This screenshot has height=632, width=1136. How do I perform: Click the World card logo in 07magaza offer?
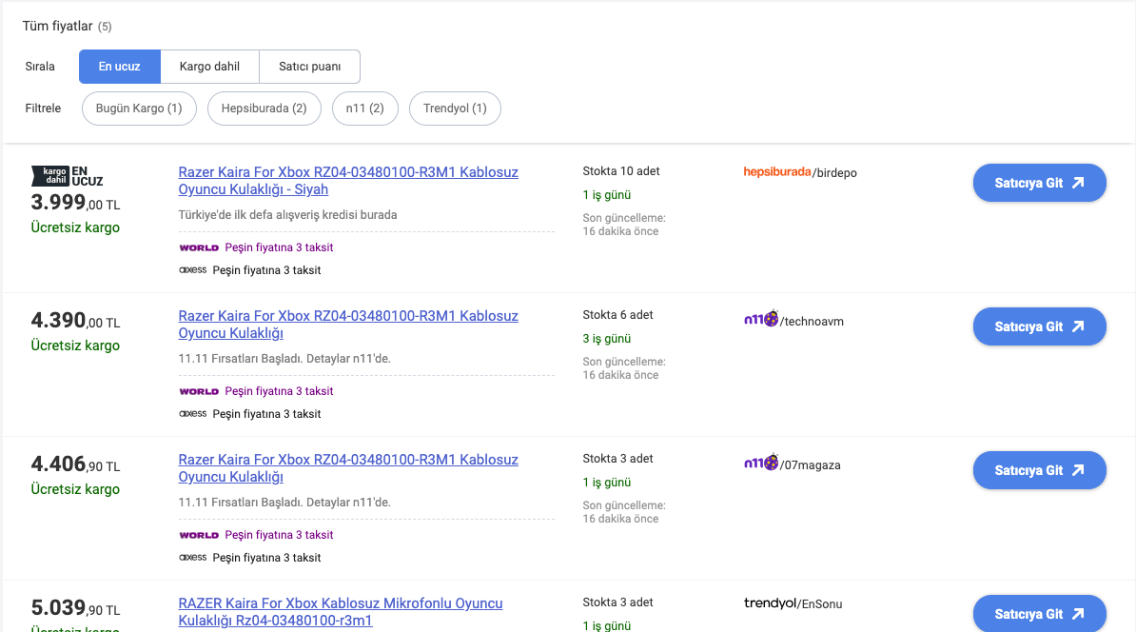[199, 535]
